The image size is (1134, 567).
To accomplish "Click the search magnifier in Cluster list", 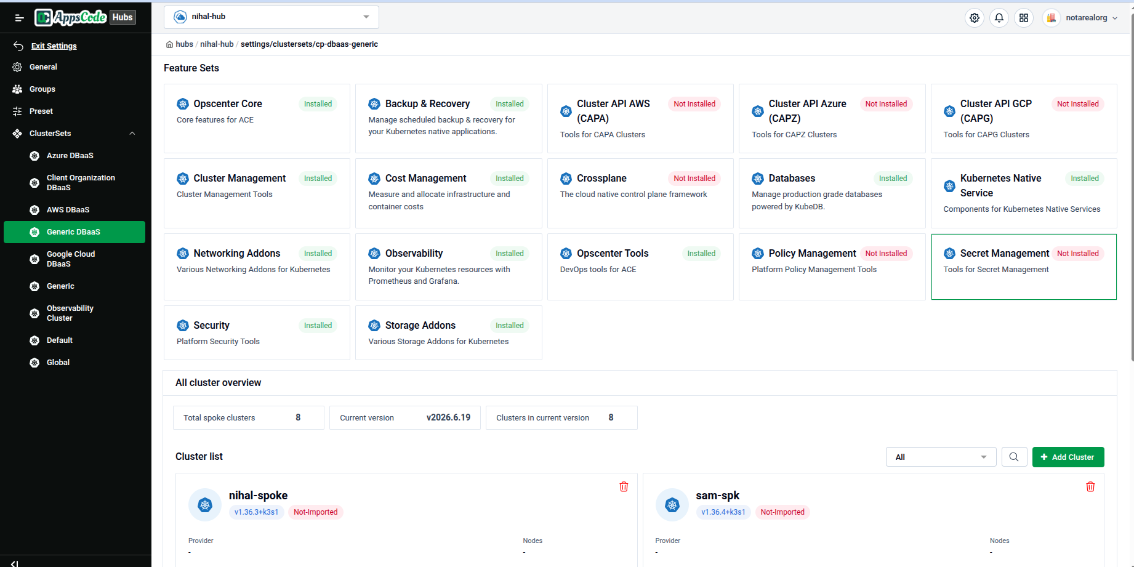I will click(x=1014, y=457).
